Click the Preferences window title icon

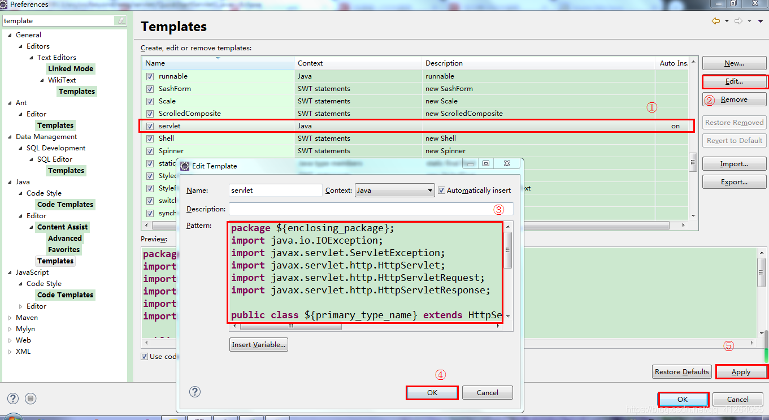[5, 4]
